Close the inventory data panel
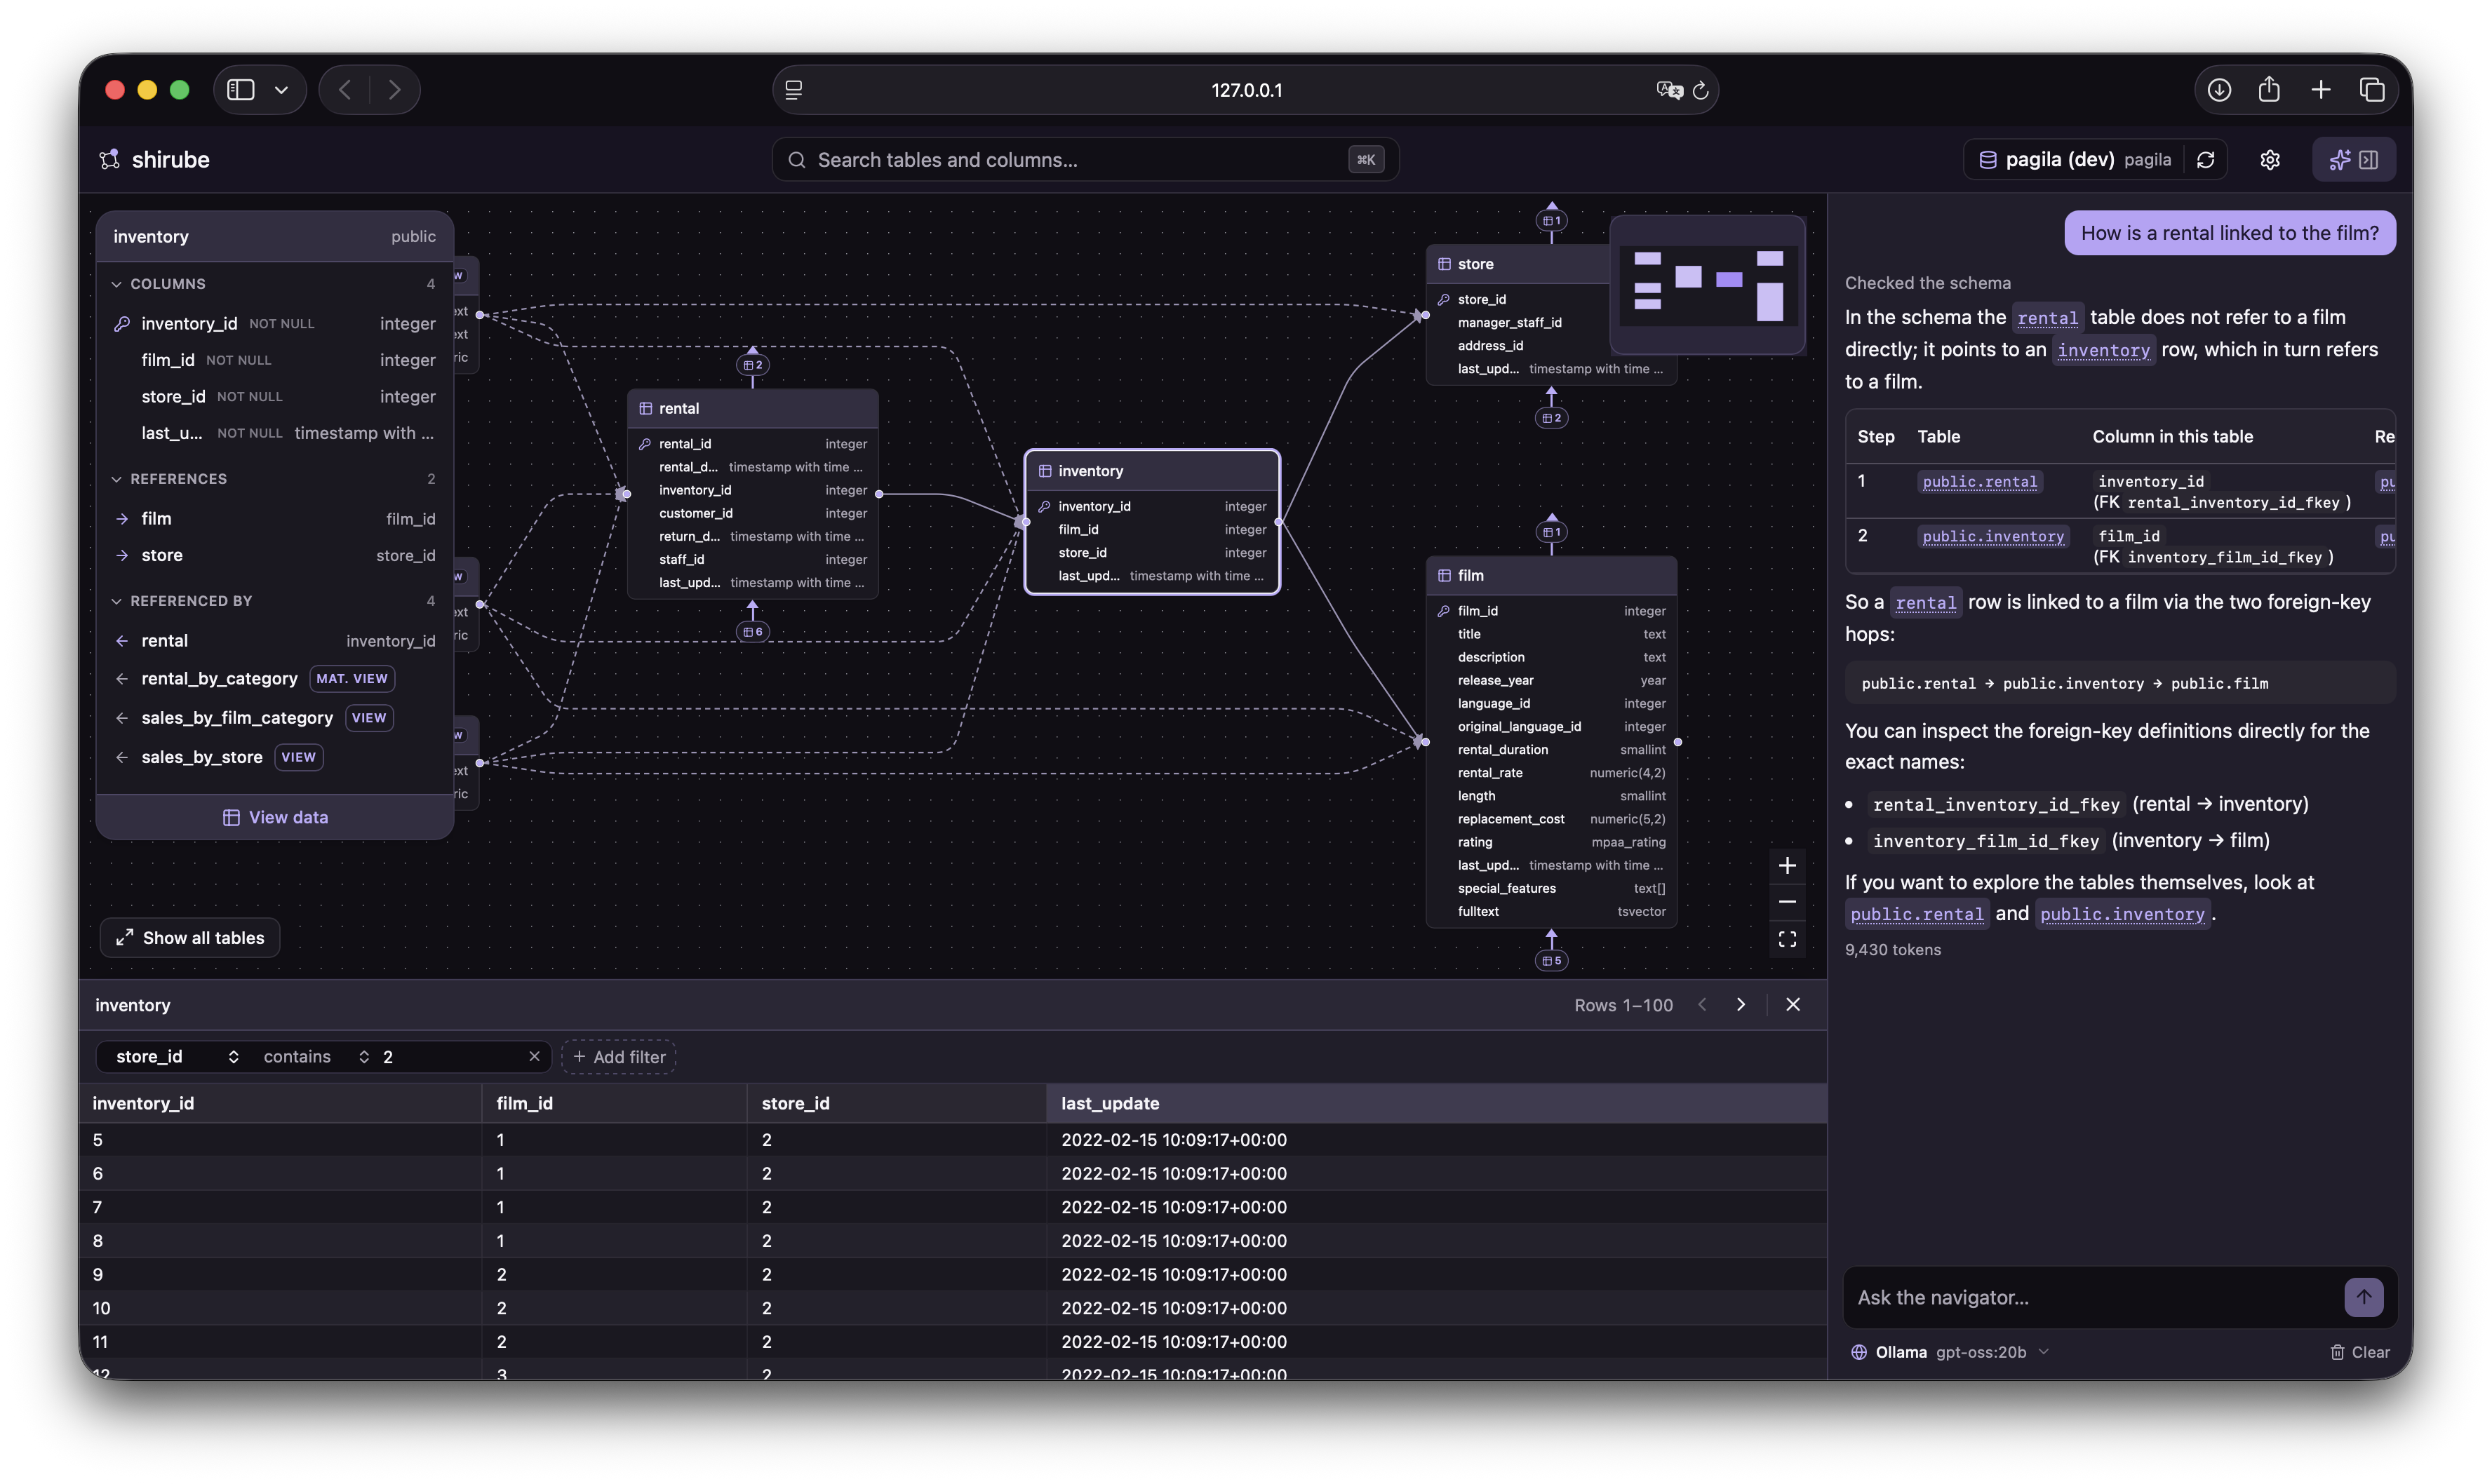 pos(1793,1005)
